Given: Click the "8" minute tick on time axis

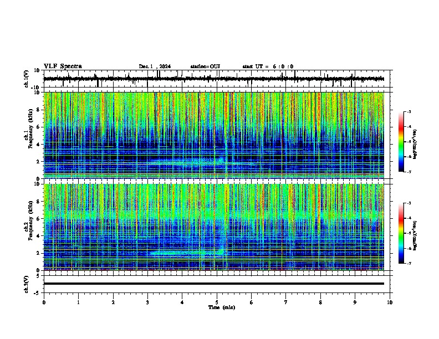Looking at the screenshot, I should 320,302.
